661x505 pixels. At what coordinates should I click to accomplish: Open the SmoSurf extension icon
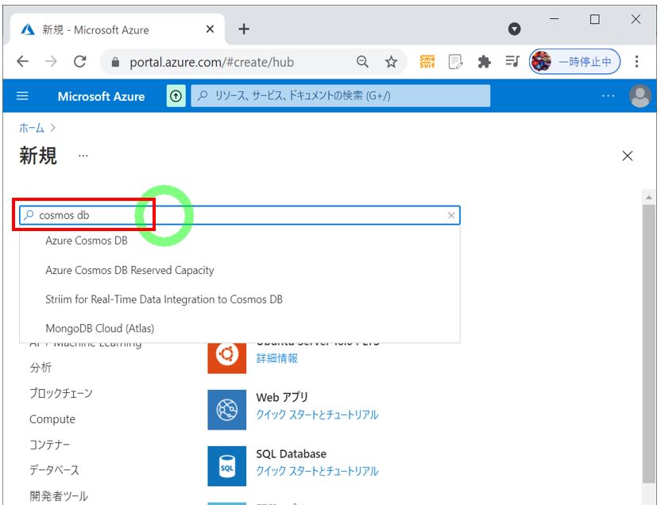(x=427, y=62)
